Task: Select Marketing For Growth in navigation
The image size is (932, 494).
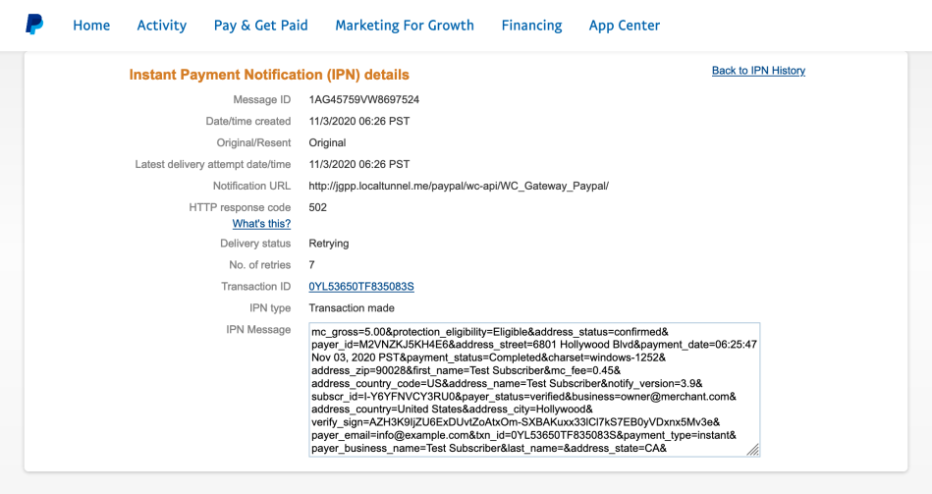Action: coord(405,26)
